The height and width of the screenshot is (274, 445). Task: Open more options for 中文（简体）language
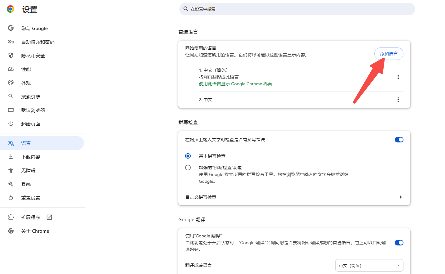tap(398, 77)
